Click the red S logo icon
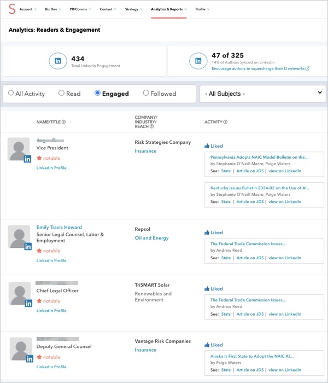 point(10,9)
